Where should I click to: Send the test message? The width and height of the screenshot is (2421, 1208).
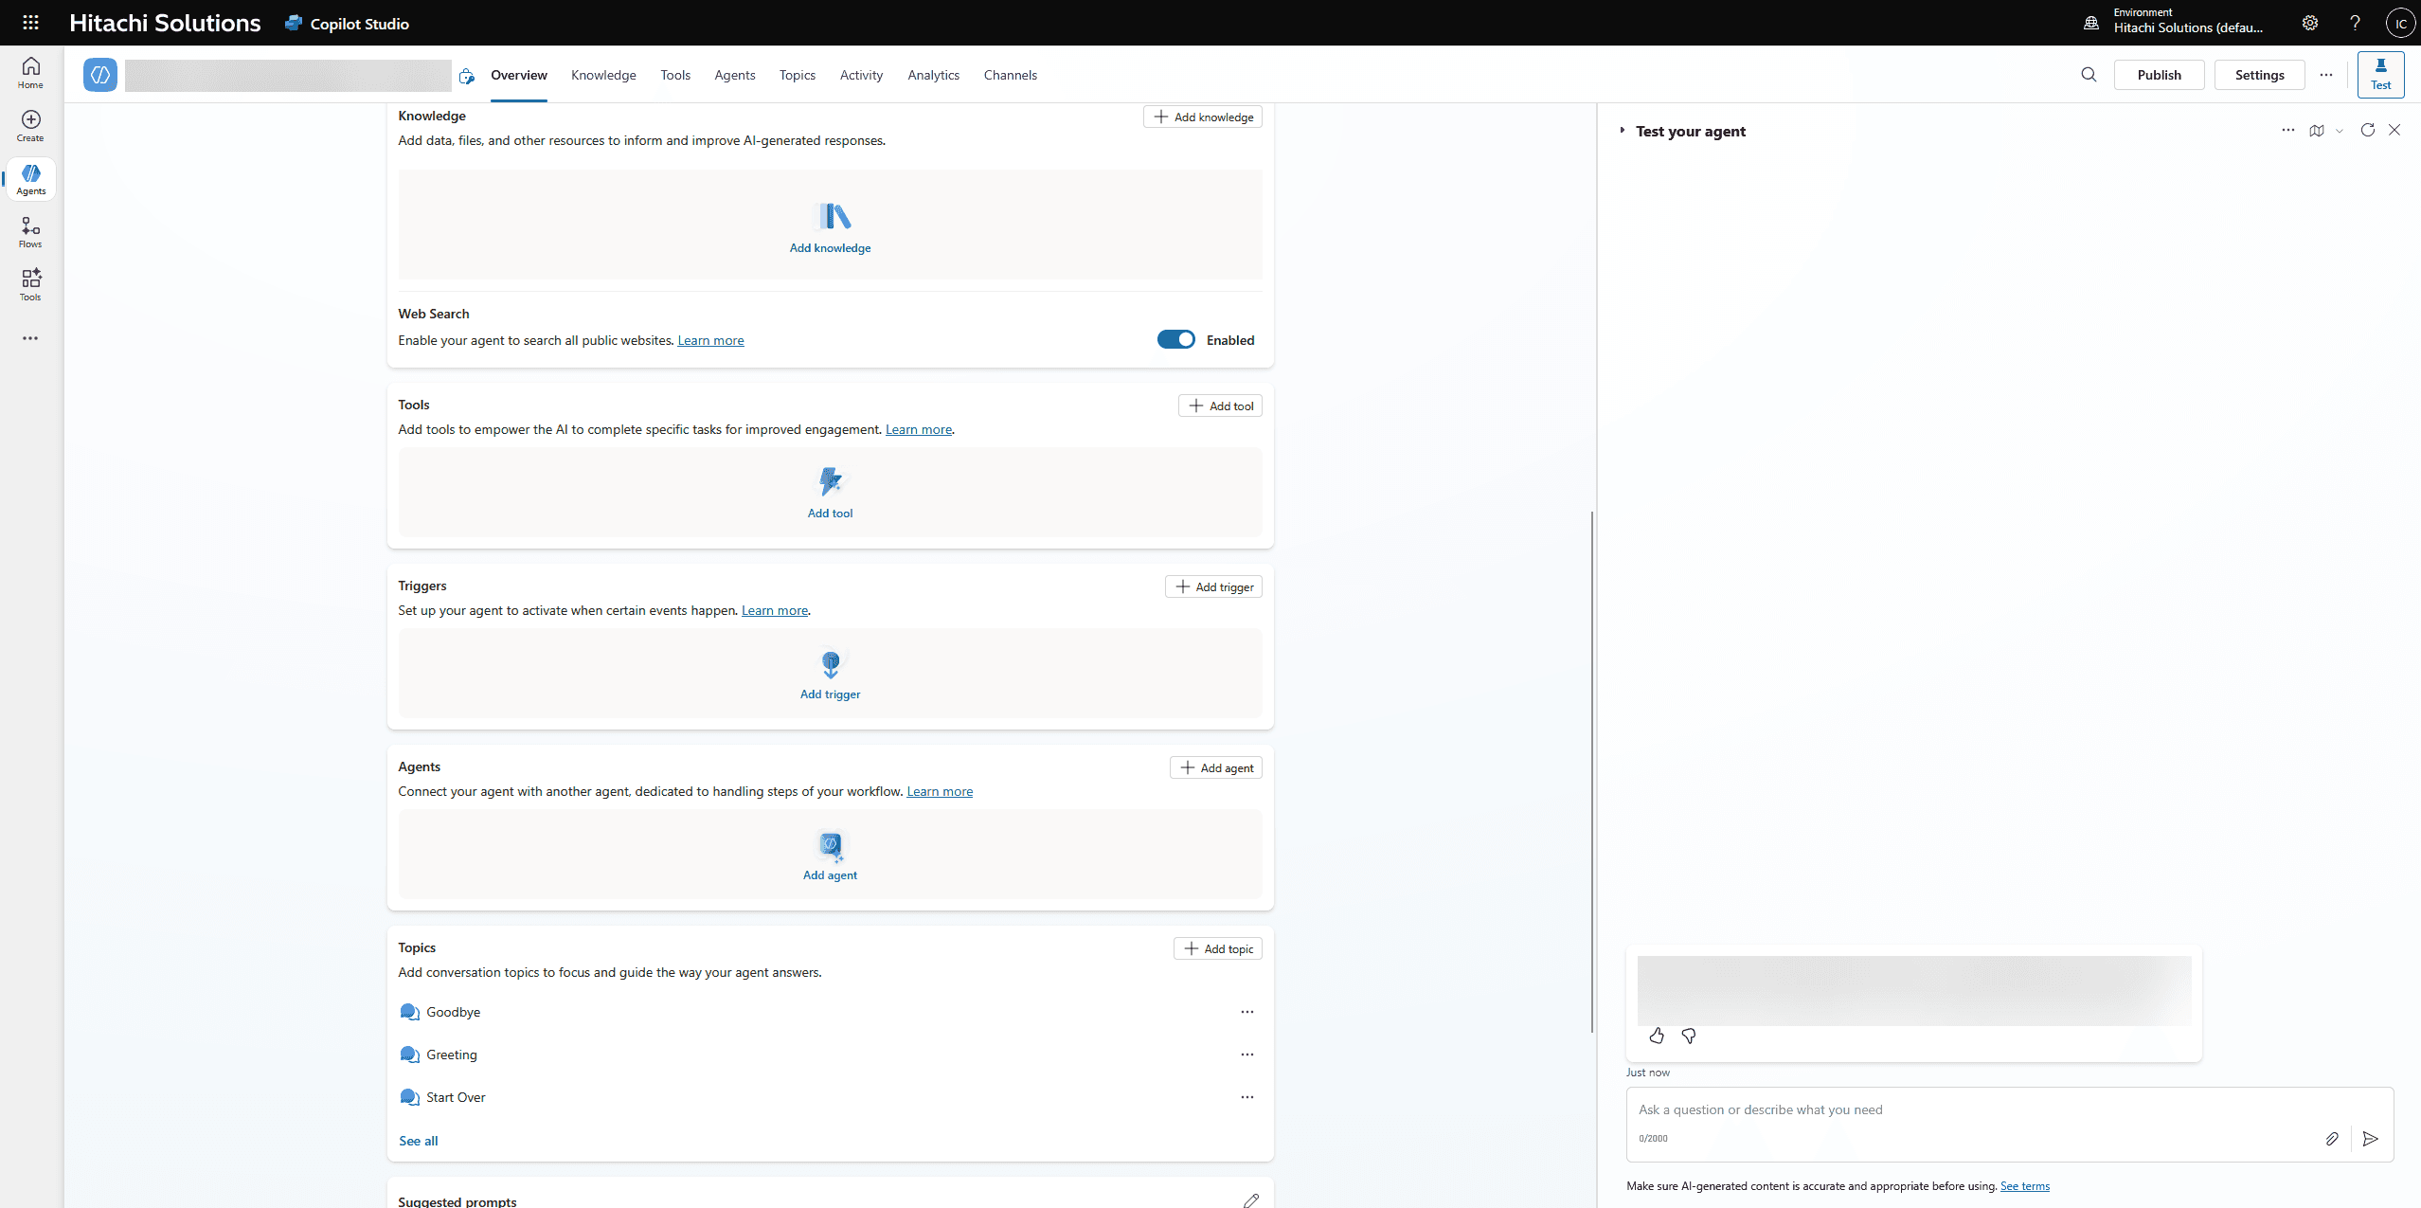click(2370, 1139)
